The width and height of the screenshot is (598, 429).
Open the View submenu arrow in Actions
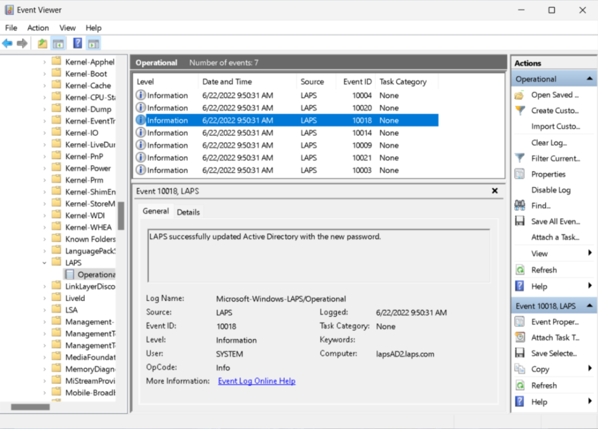[590, 254]
